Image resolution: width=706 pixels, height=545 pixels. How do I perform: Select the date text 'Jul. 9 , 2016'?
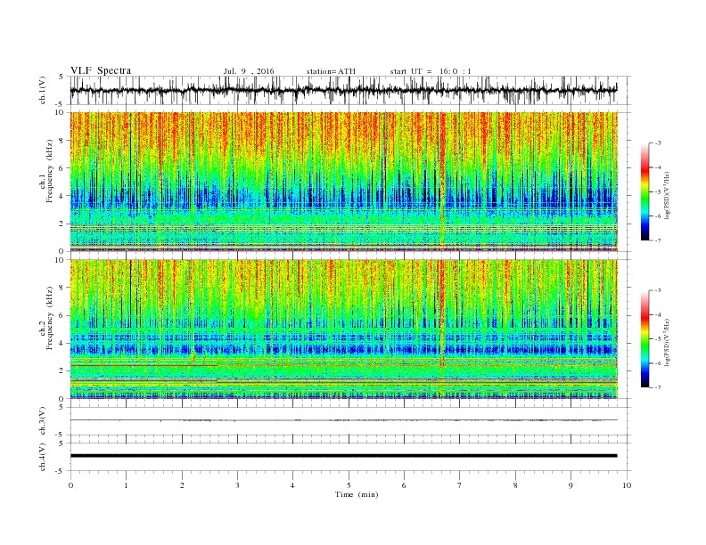(249, 71)
